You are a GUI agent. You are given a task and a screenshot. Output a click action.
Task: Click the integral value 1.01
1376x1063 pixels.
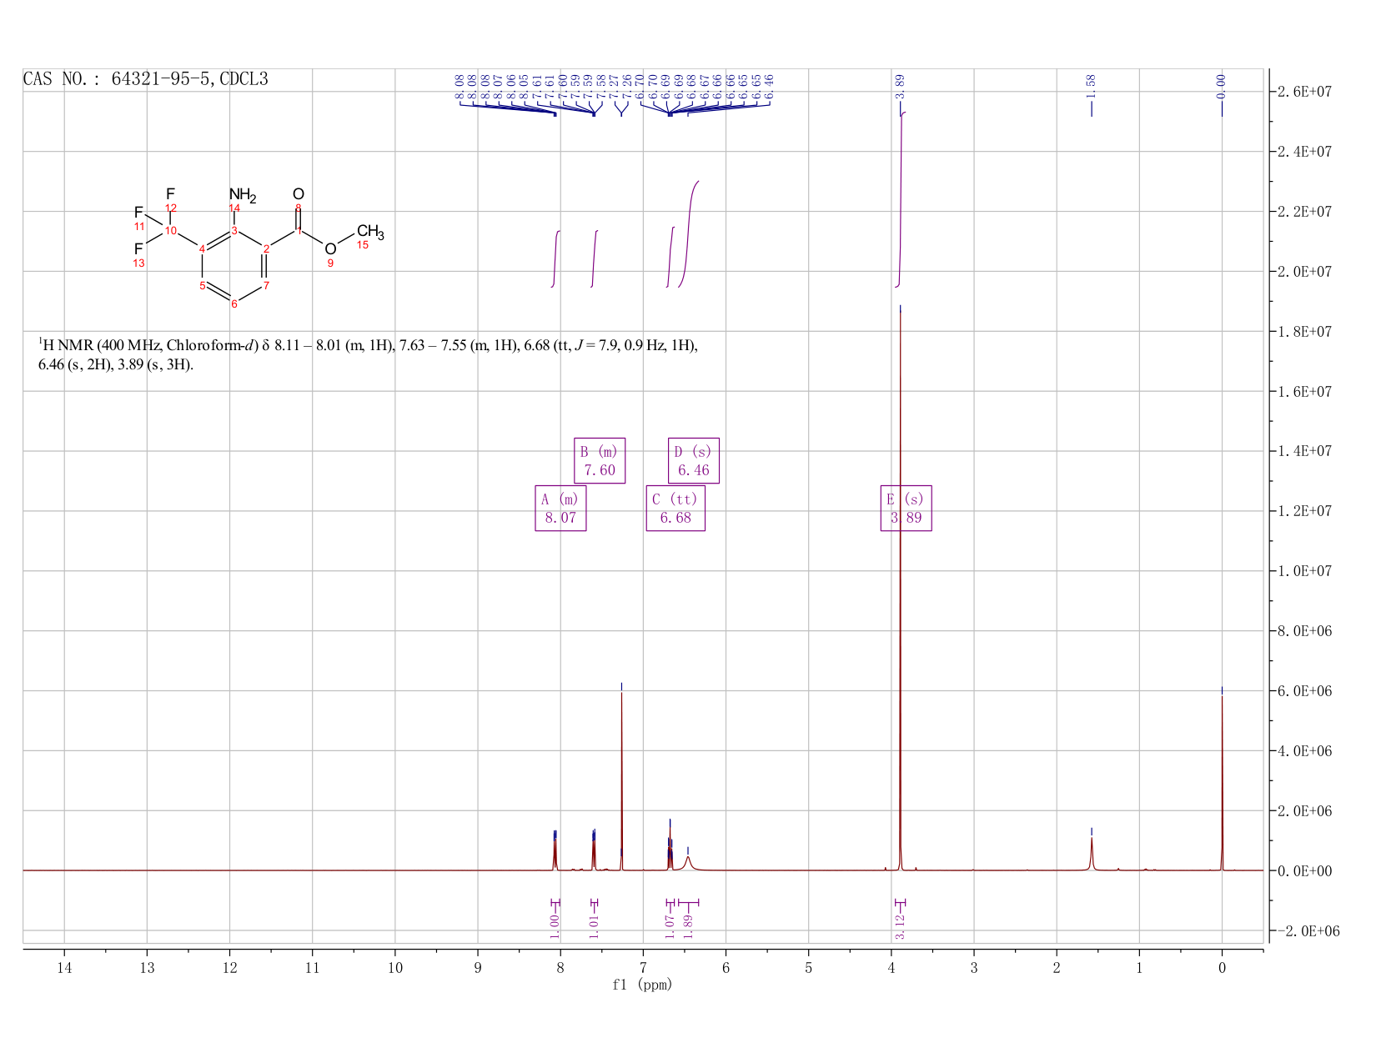point(594,925)
